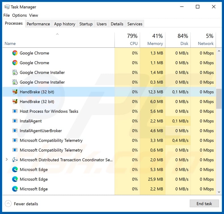Expand Microsoft Distributed Transaction Coordinator row
Viewport: 224px width, 214px height.
click(7, 160)
